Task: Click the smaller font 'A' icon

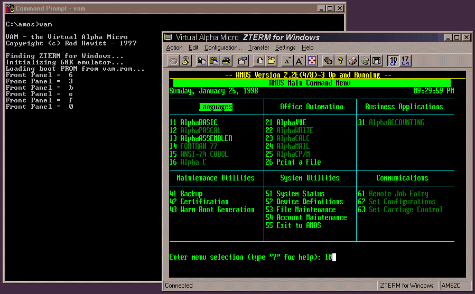Action: click(287, 61)
